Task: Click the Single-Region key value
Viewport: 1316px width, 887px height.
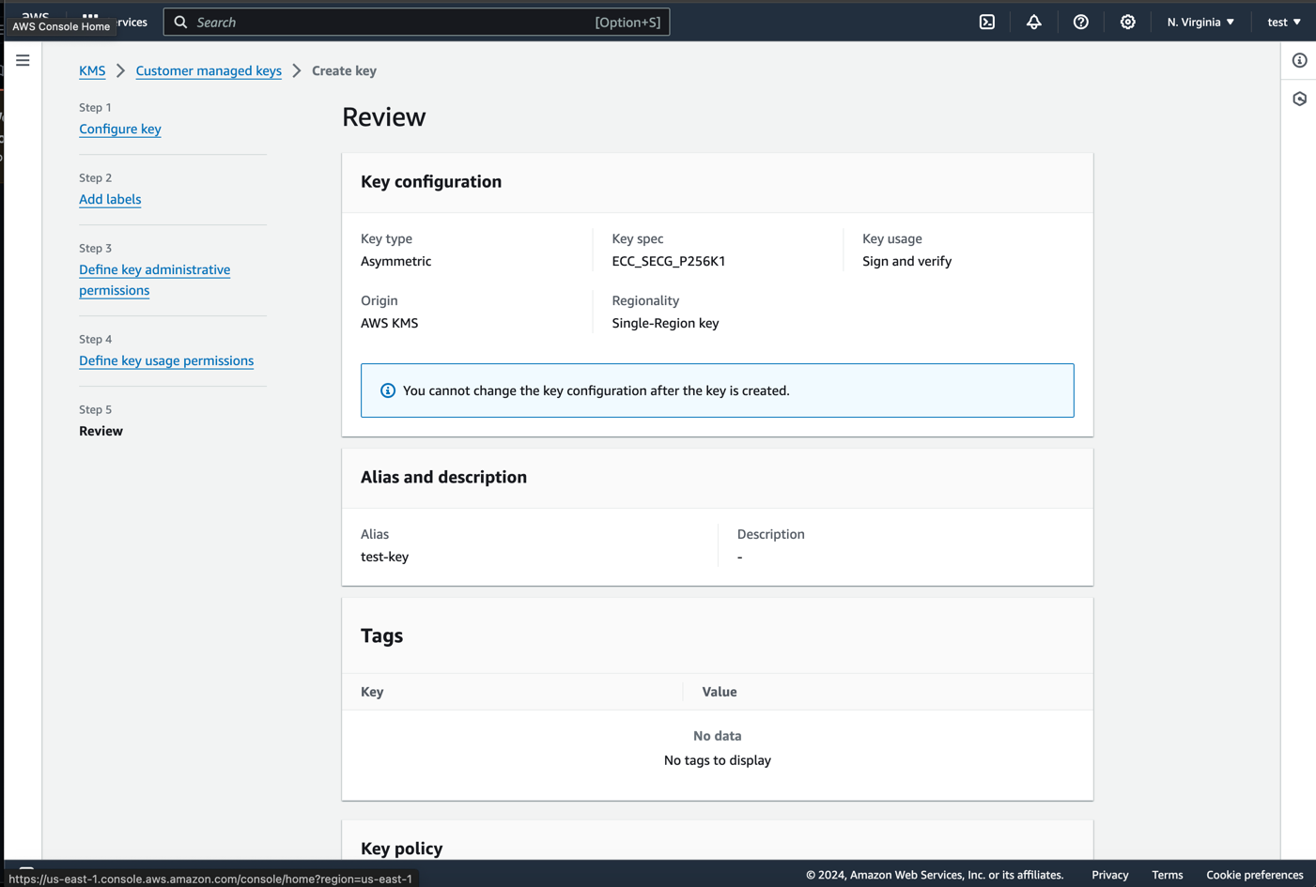Action: pos(665,323)
